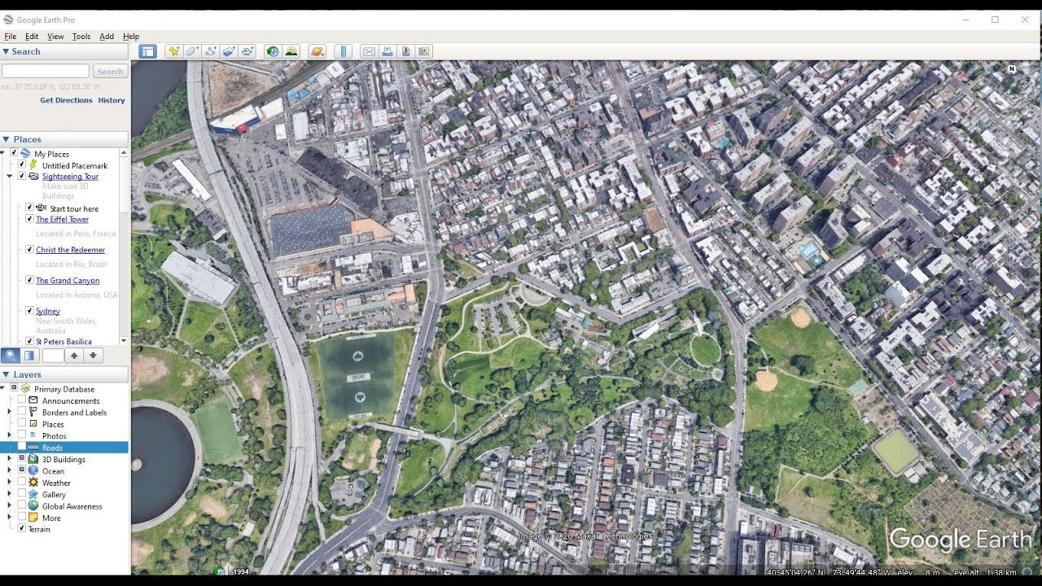This screenshot has width=1042, height=586.
Task: Expand the 3D Buildings layer node
Action: [x=10, y=459]
